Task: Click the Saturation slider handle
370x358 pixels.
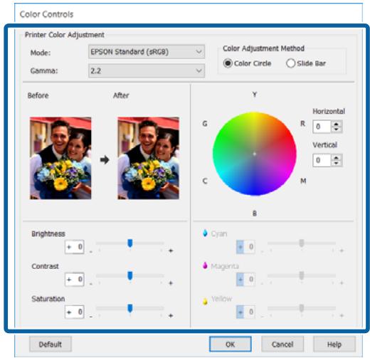Action: coord(130,308)
